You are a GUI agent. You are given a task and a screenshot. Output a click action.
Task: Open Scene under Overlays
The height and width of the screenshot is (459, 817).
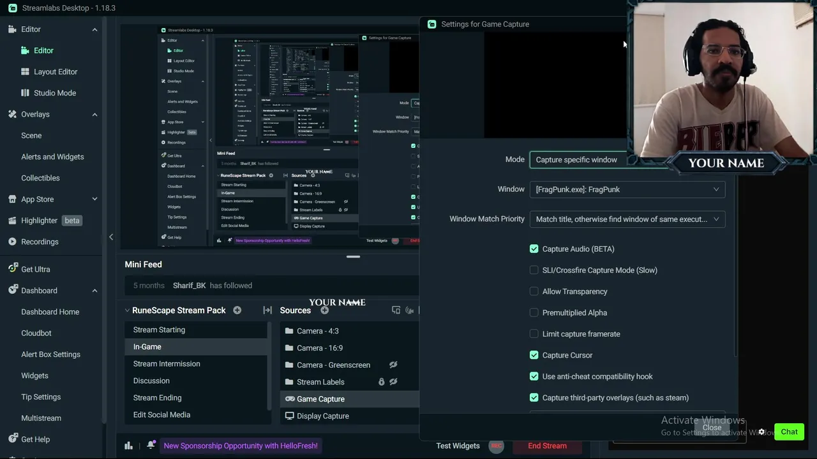(x=31, y=136)
